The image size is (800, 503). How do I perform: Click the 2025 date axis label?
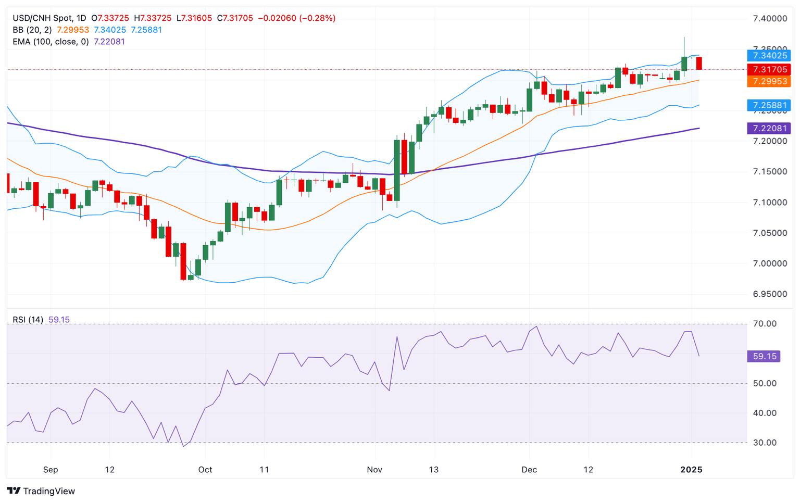click(x=691, y=470)
